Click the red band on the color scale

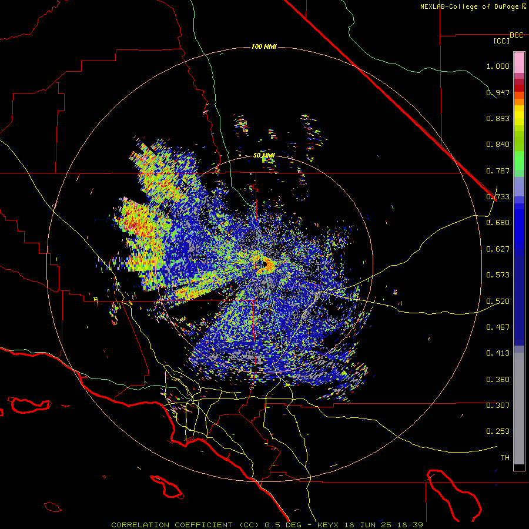(x=519, y=88)
